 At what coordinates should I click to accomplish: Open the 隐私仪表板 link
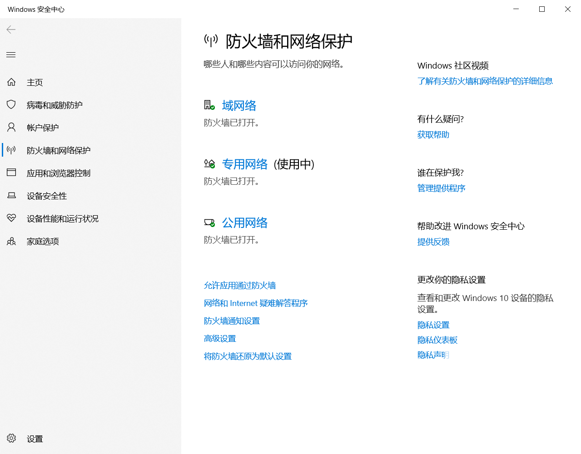[437, 340]
